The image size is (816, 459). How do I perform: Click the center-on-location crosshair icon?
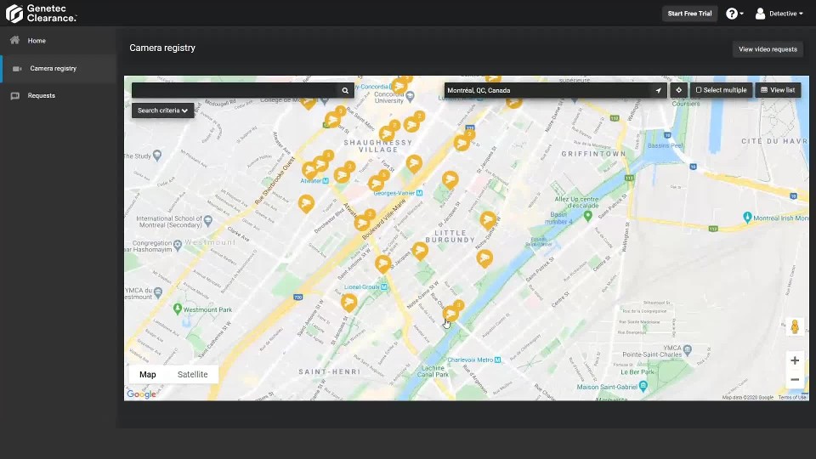[x=678, y=90]
